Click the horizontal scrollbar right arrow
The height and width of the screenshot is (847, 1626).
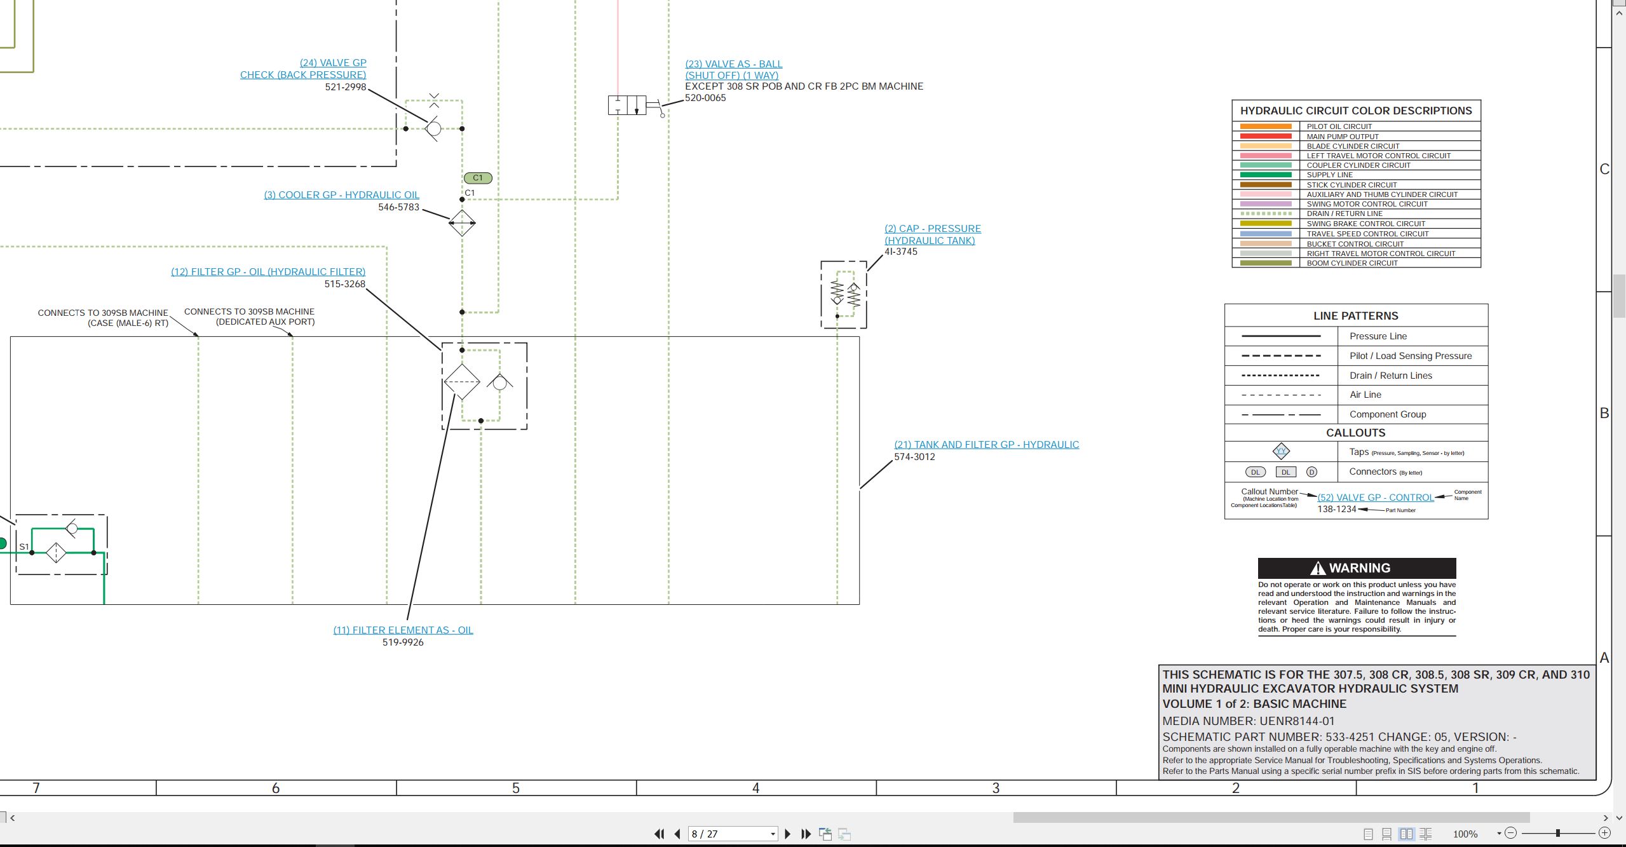[1606, 818]
